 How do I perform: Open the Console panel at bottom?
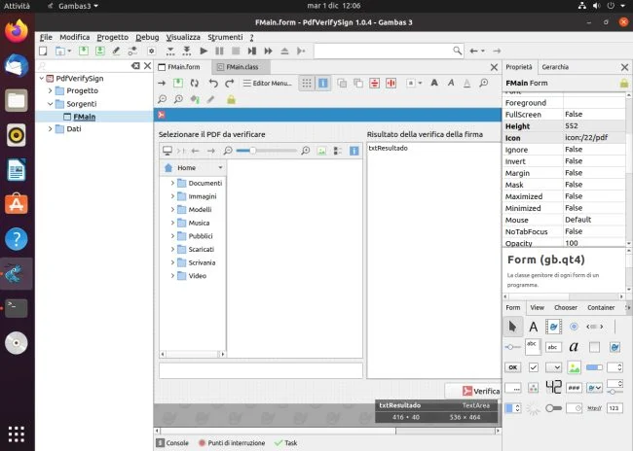pyautogui.click(x=172, y=443)
